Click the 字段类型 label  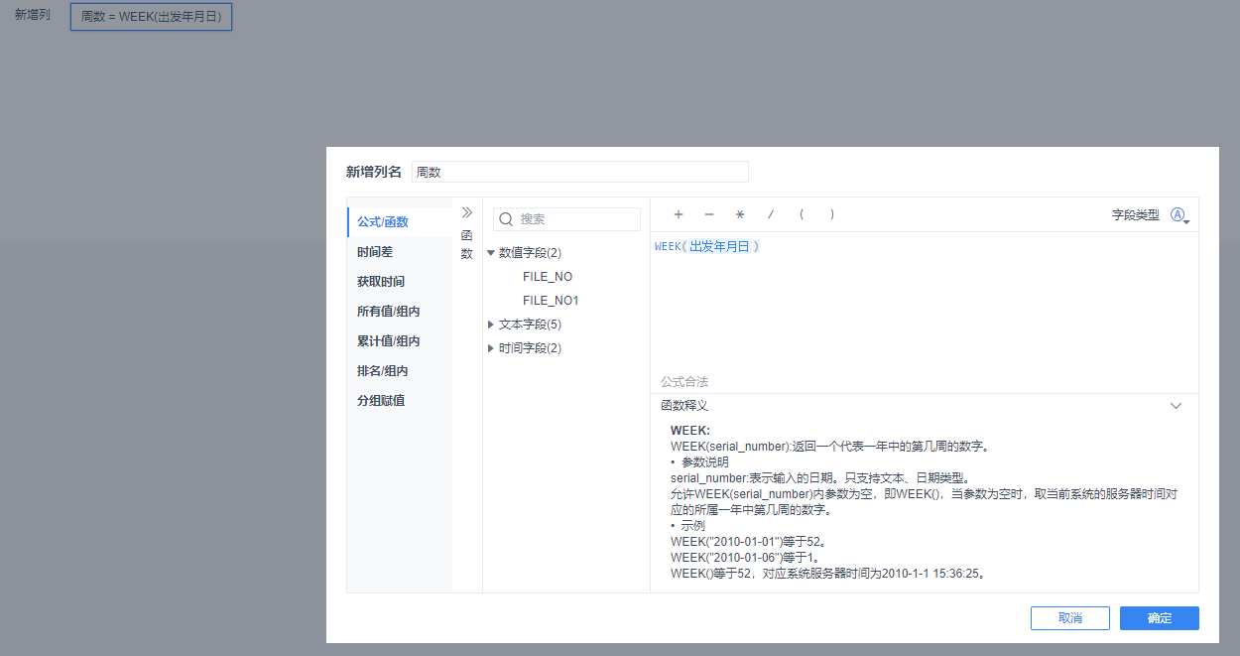(1136, 214)
